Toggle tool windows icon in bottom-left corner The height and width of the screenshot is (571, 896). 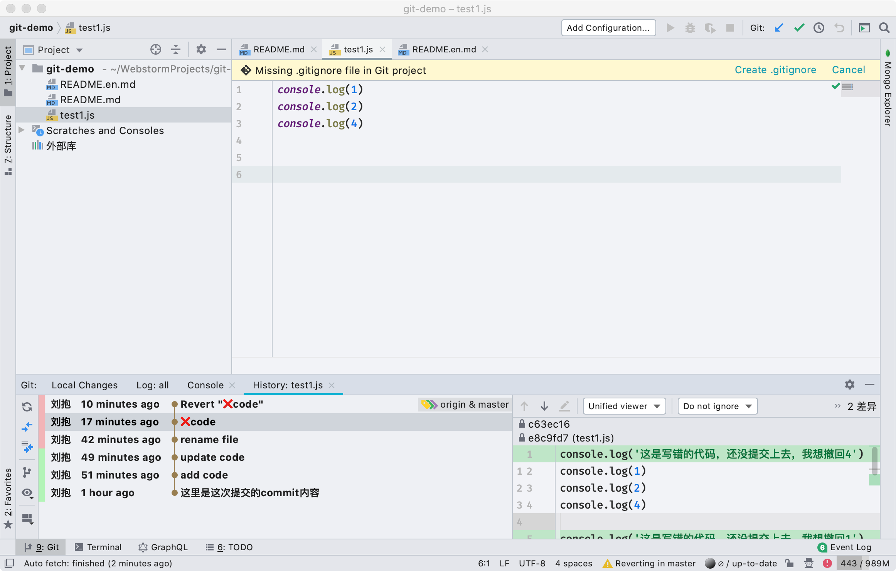pyautogui.click(x=9, y=563)
